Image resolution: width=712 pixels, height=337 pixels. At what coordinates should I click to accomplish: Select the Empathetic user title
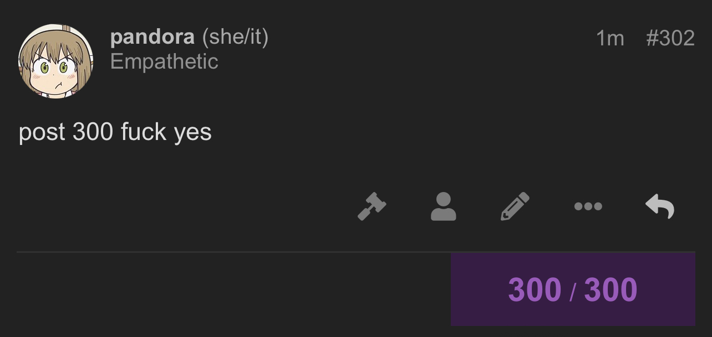point(164,61)
